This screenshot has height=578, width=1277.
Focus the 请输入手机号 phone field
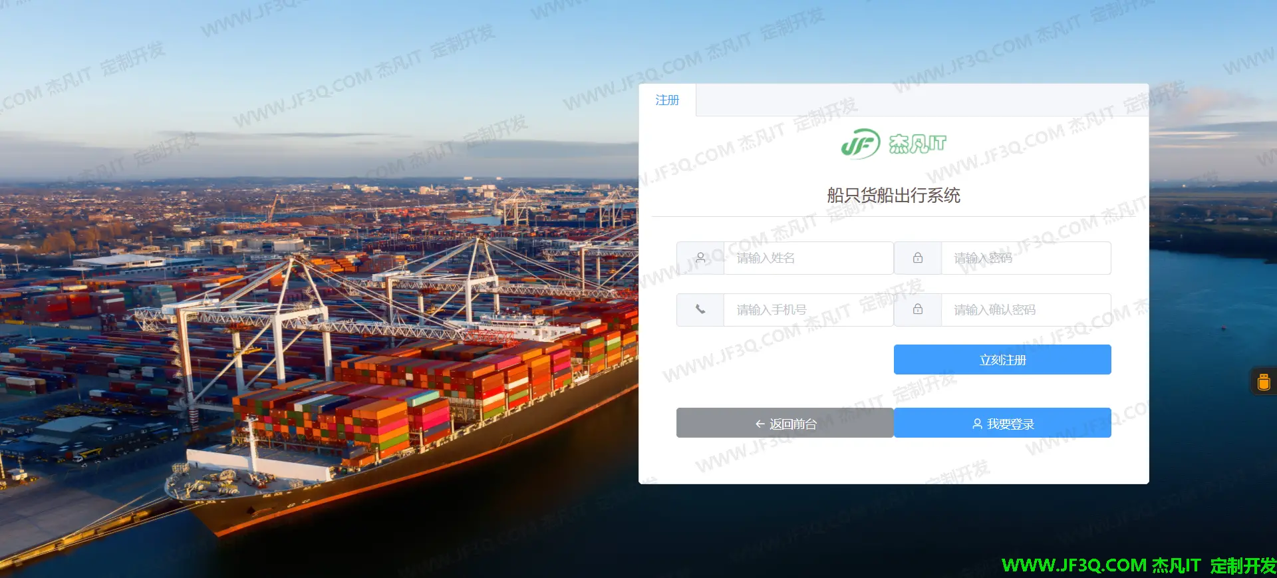tap(808, 310)
